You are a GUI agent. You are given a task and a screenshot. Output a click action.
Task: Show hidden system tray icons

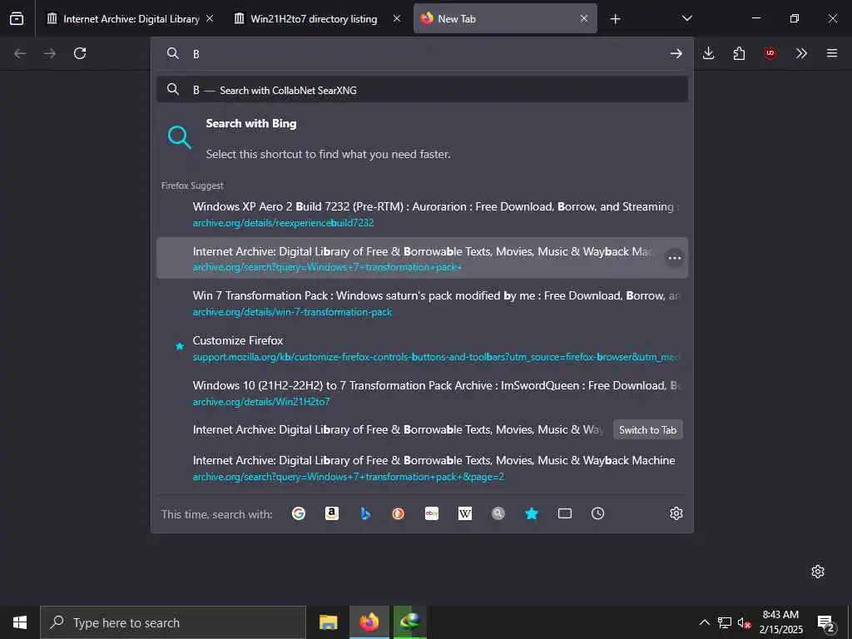[x=704, y=622]
